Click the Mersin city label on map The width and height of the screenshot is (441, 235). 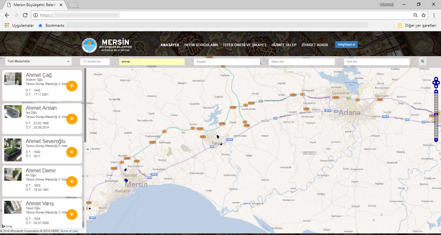[136, 185]
